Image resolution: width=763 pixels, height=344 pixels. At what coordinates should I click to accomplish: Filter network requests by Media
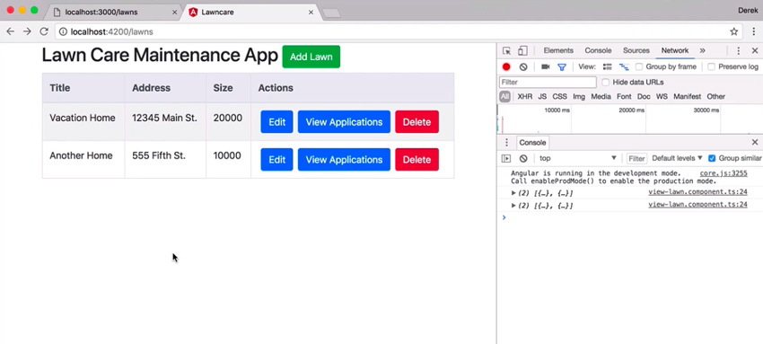click(601, 97)
